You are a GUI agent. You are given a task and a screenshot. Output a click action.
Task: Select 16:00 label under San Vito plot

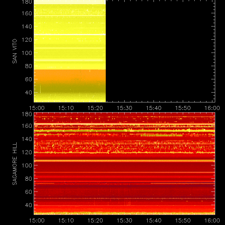[212, 108]
